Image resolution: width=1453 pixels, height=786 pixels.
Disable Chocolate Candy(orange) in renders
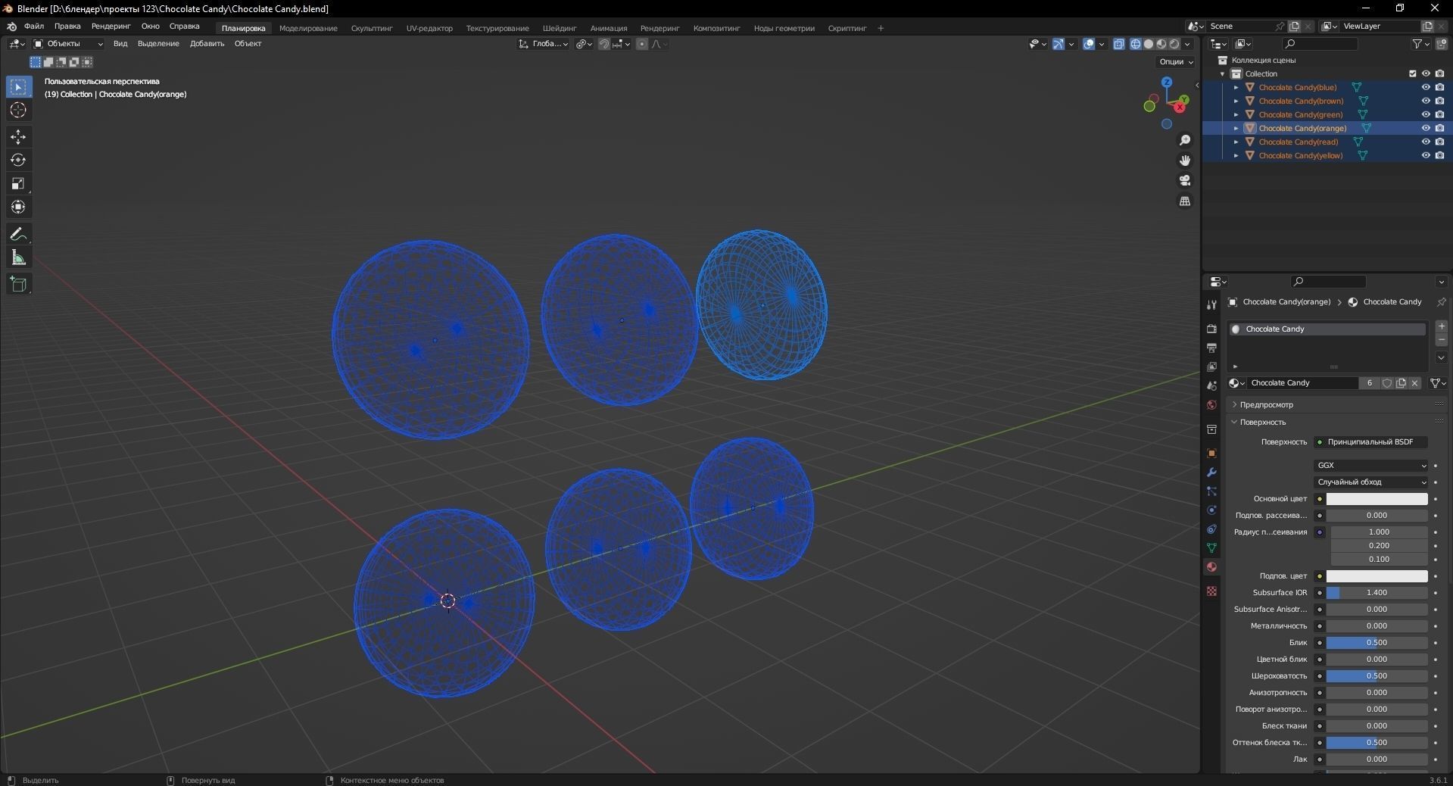1439,129
